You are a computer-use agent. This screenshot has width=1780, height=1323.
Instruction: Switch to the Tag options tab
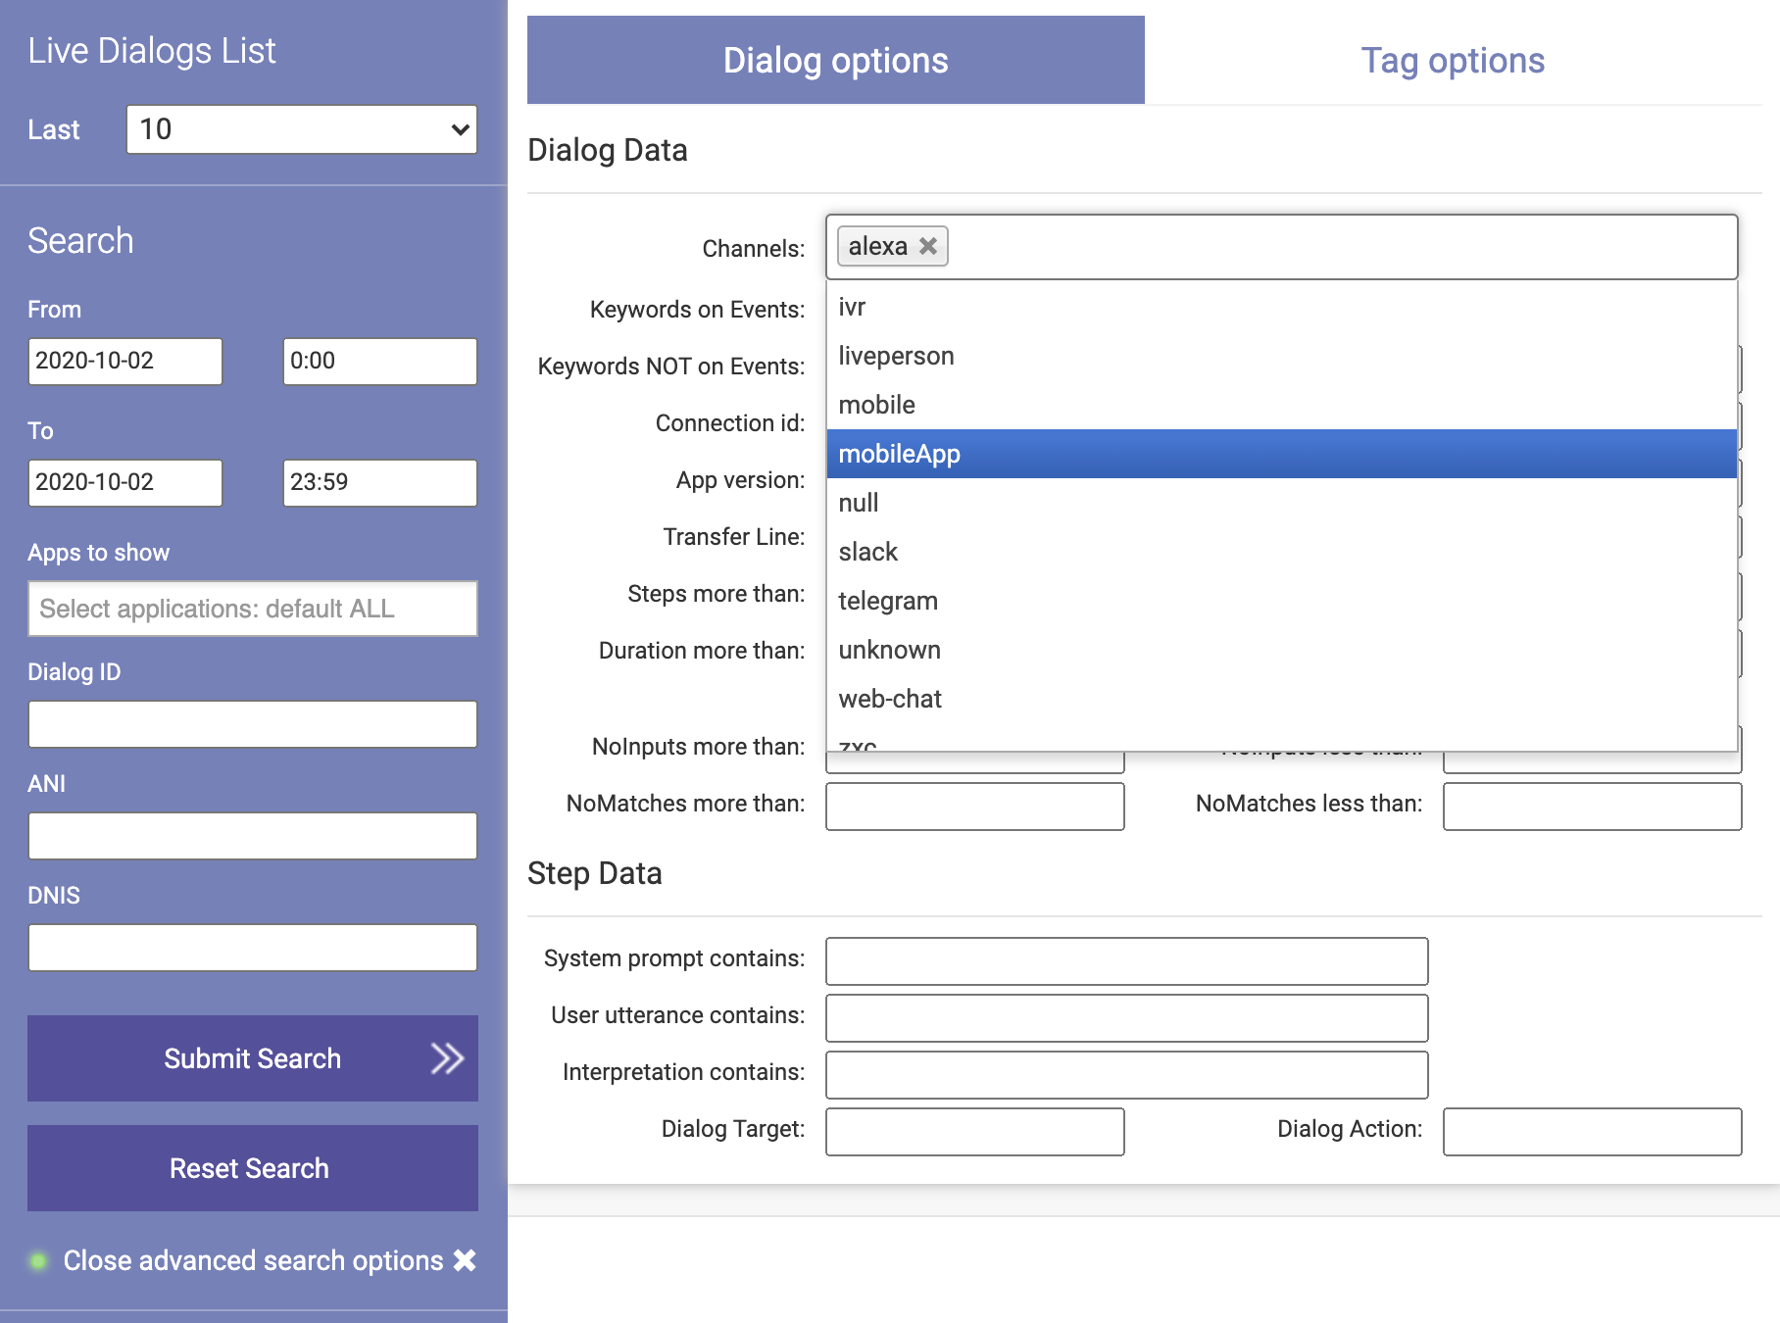pyautogui.click(x=1452, y=61)
